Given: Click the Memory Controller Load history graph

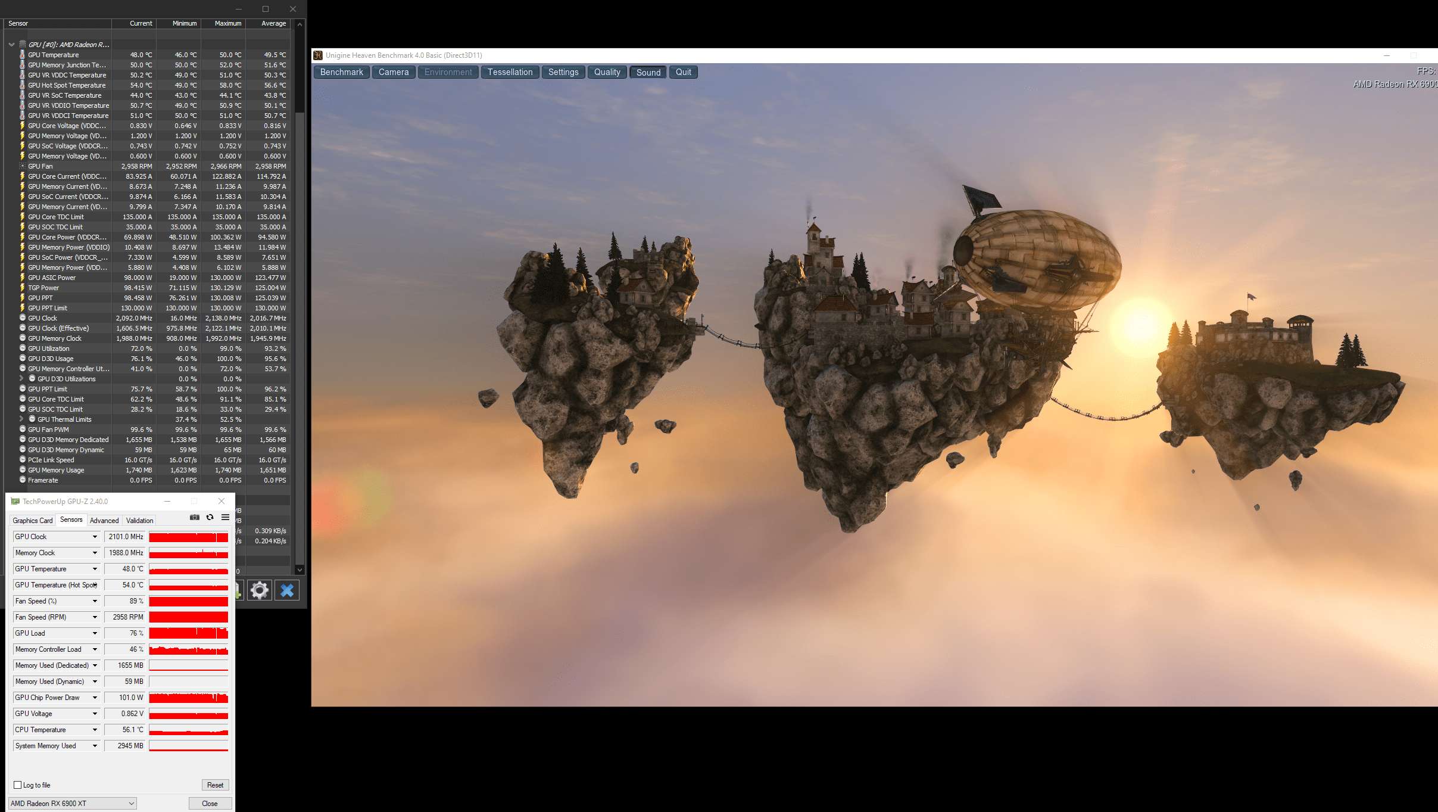Looking at the screenshot, I should click(189, 649).
